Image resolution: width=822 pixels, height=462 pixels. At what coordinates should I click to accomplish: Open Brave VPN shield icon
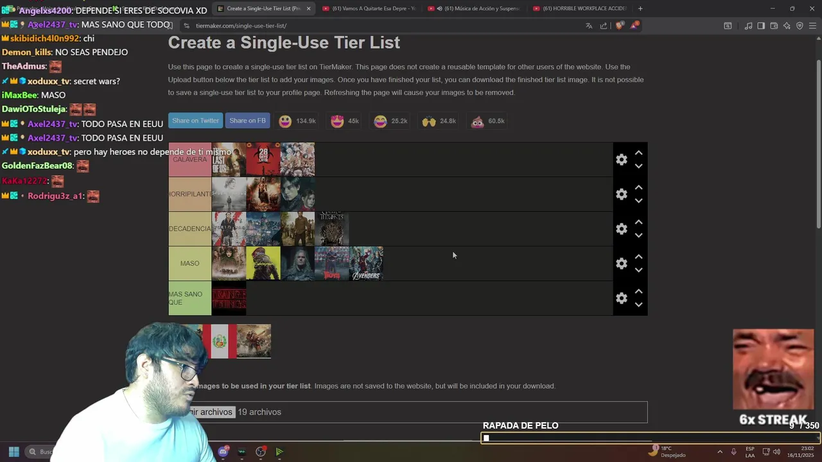click(x=800, y=26)
